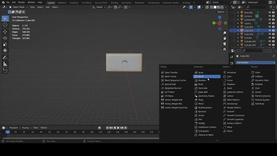This screenshot has width=277, height=156.
Task: Hide Area.001 with its eye icon
Action: [270, 13]
